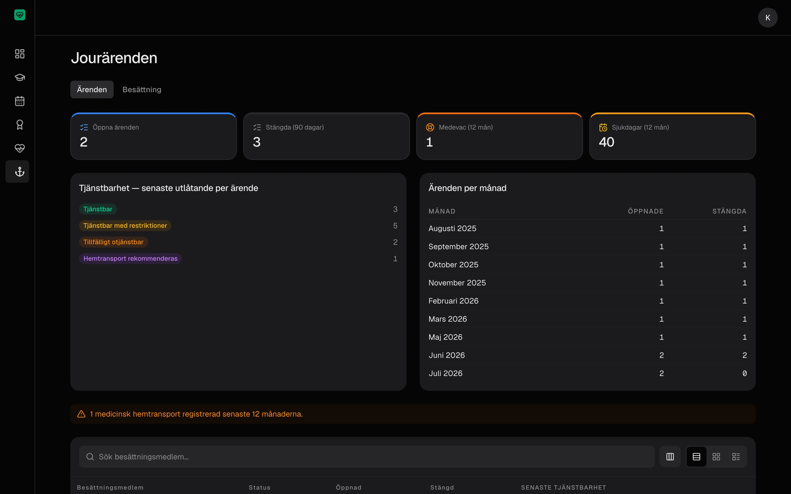This screenshot has width=791, height=494.
Task: Focus the Sök besättningsmedlem search field
Action: (x=367, y=456)
